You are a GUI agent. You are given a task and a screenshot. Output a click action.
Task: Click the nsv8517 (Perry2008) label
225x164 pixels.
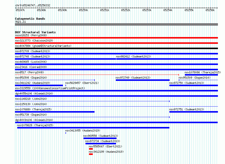pyautogui.click(x=30, y=72)
